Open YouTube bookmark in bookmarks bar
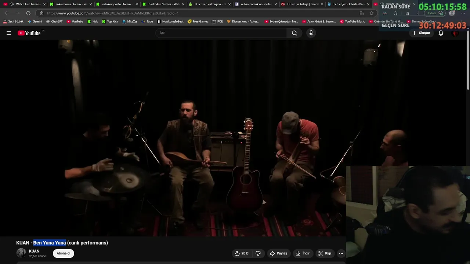 75,22
